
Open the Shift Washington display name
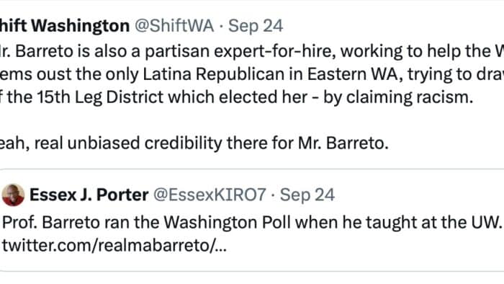tap(65, 26)
